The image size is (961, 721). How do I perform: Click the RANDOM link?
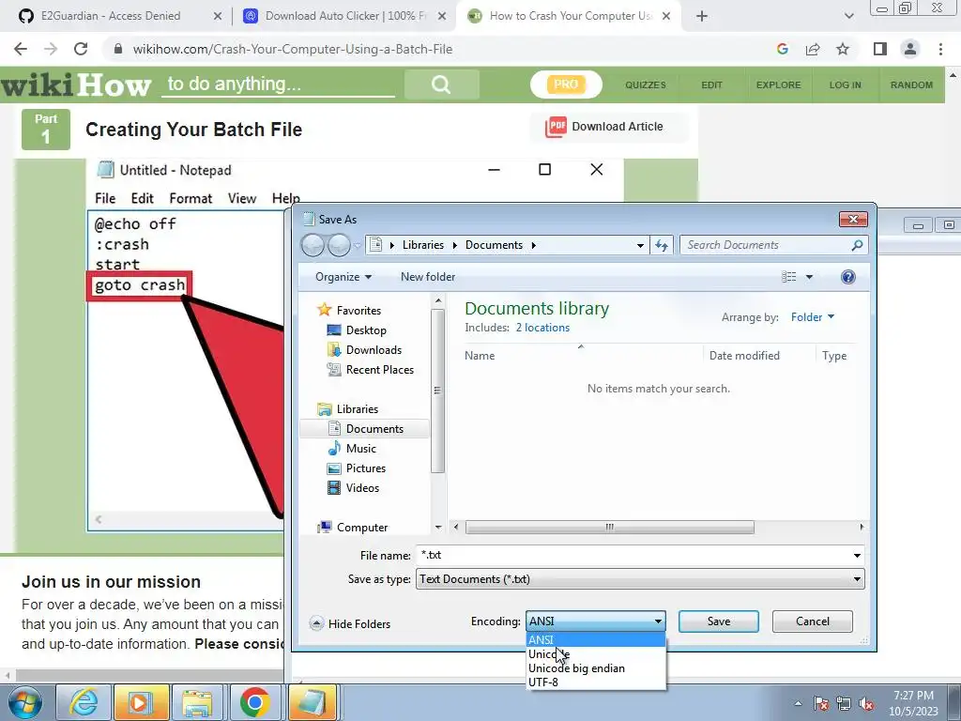coord(911,84)
